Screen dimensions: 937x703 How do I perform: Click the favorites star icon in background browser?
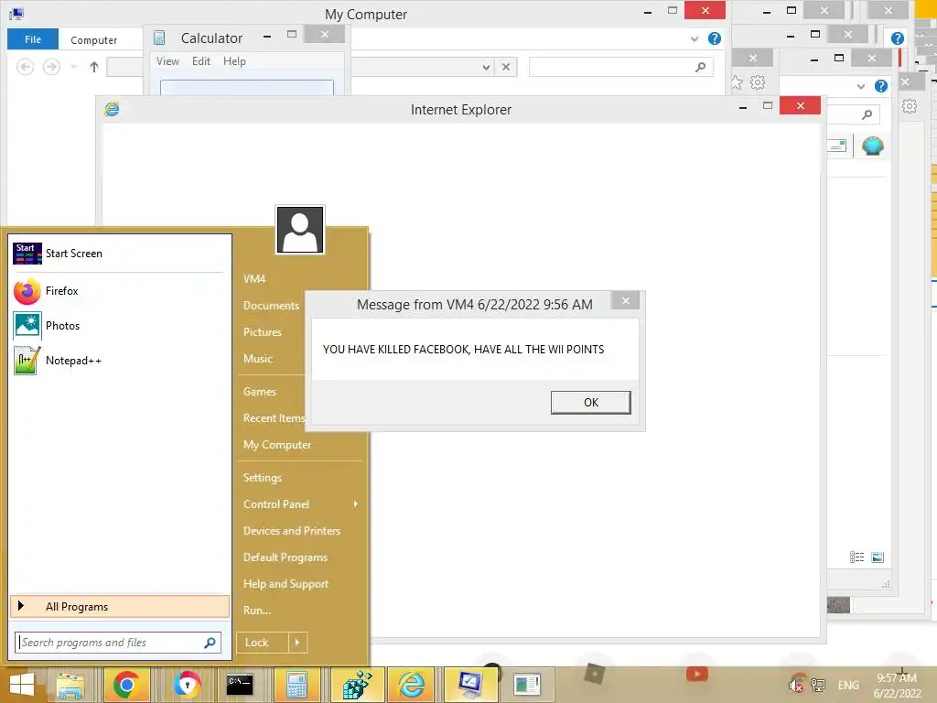pos(738,82)
